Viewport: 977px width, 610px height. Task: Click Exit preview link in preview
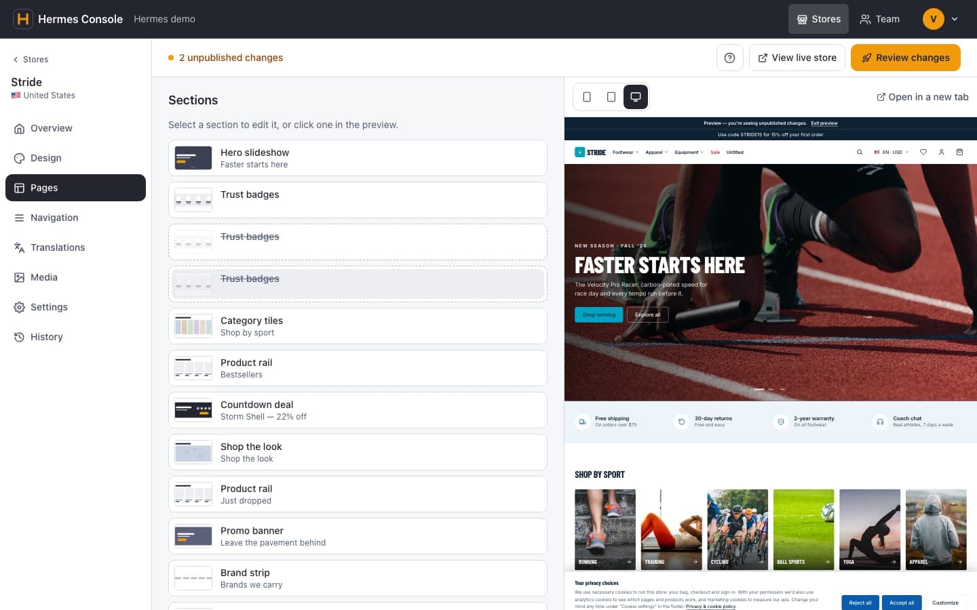click(824, 123)
